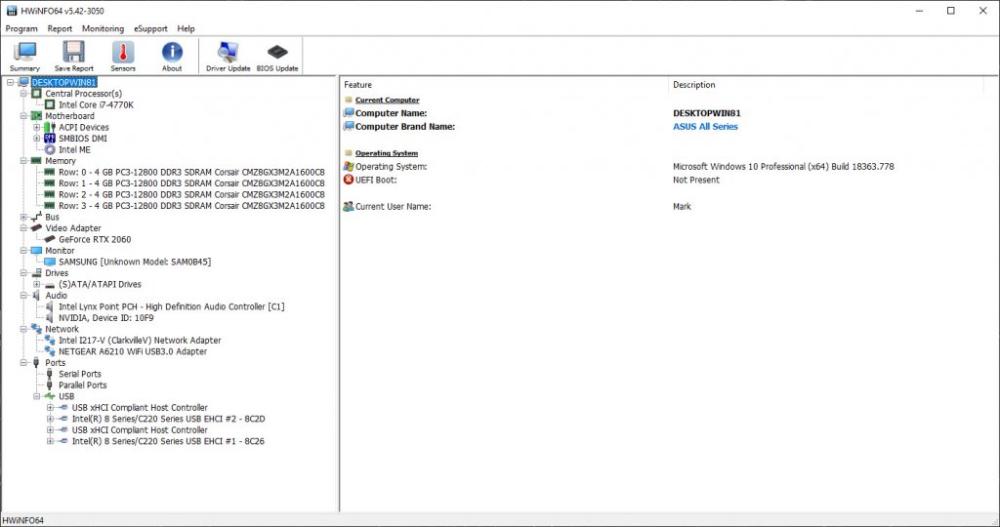Expand the SMBIOS DMI node

37,139
